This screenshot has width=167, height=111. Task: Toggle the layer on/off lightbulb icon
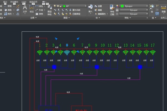click(x=55, y=6)
